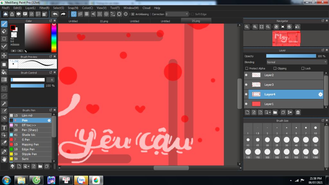Zoom in using Navigator magnifier

coord(255,27)
